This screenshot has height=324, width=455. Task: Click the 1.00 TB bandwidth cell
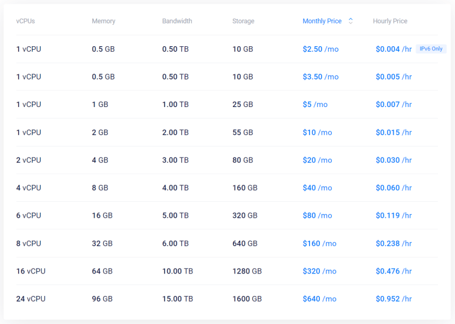coord(175,105)
